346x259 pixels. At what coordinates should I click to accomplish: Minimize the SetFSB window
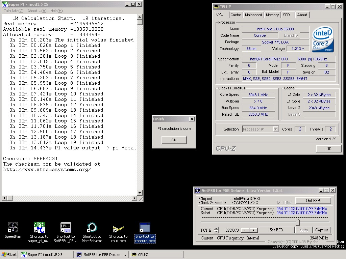pos(321,190)
